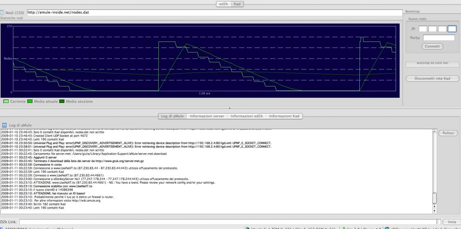Viewport: 461px width, 229px height.
Task: Click the log vertical scrollbar thumb
Action: click(x=434, y=198)
